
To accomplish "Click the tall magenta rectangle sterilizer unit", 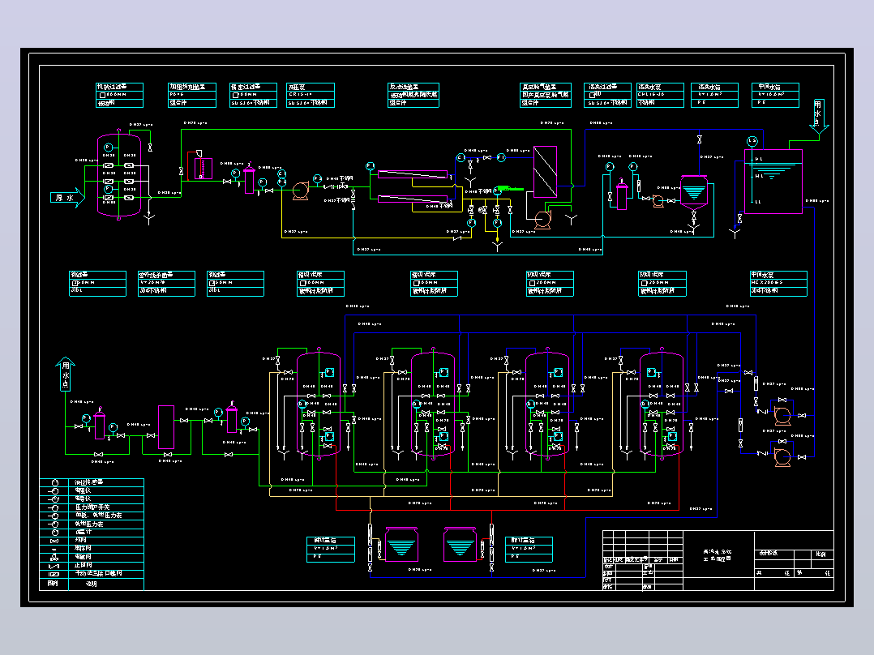I will point(166,427).
